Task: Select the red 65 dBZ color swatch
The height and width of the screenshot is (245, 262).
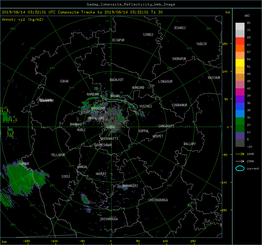Action: tap(240, 41)
